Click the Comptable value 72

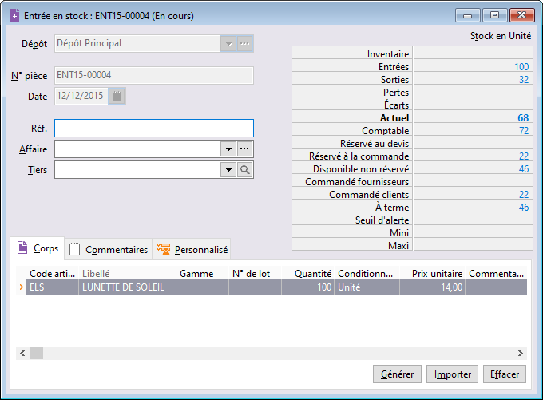point(524,131)
